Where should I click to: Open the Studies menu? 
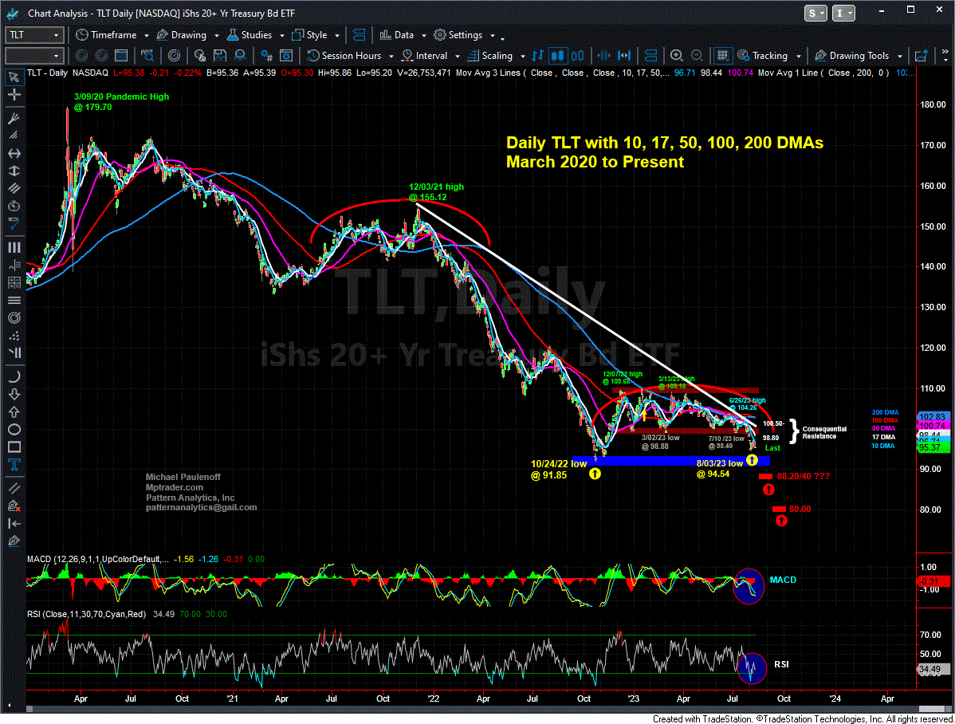[x=254, y=35]
